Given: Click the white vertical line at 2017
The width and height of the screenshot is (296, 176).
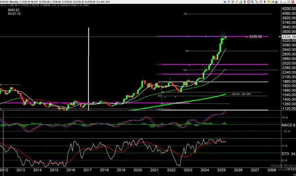Looking at the screenshot, I should click(x=89, y=69).
